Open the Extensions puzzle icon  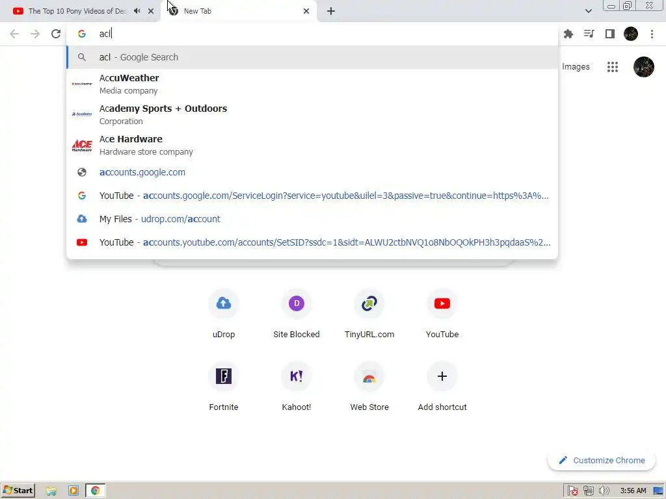[568, 34]
